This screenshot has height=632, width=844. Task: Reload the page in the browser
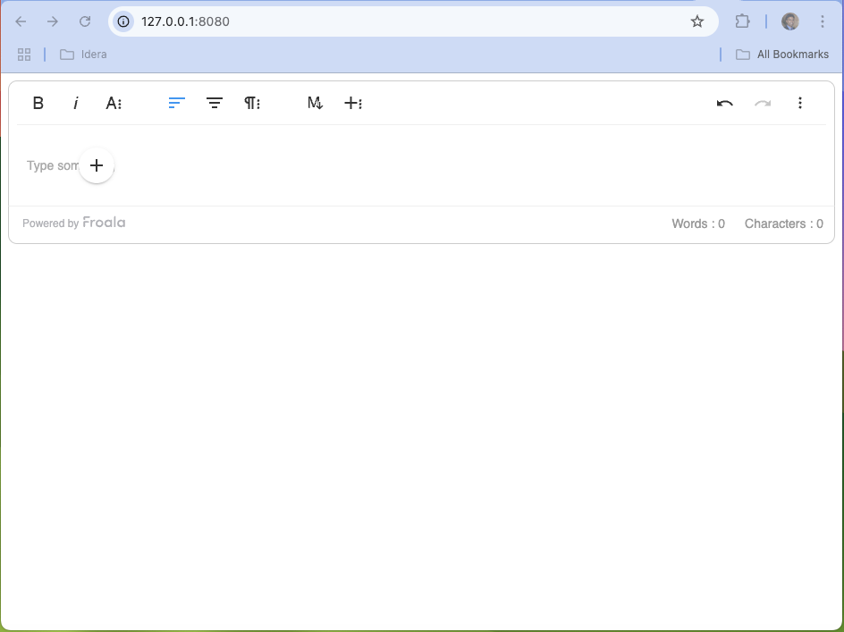coord(85,21)
